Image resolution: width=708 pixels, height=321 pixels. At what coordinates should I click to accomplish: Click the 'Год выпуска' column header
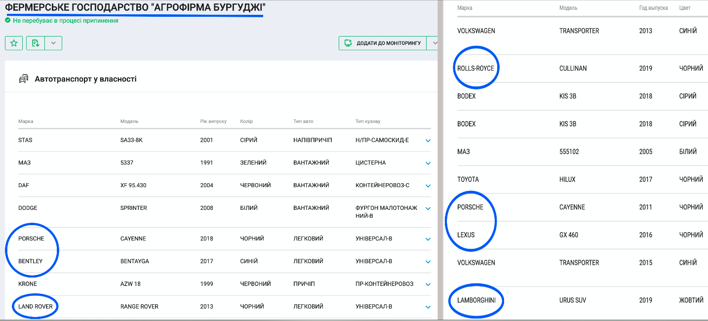(x=653, y=8)
